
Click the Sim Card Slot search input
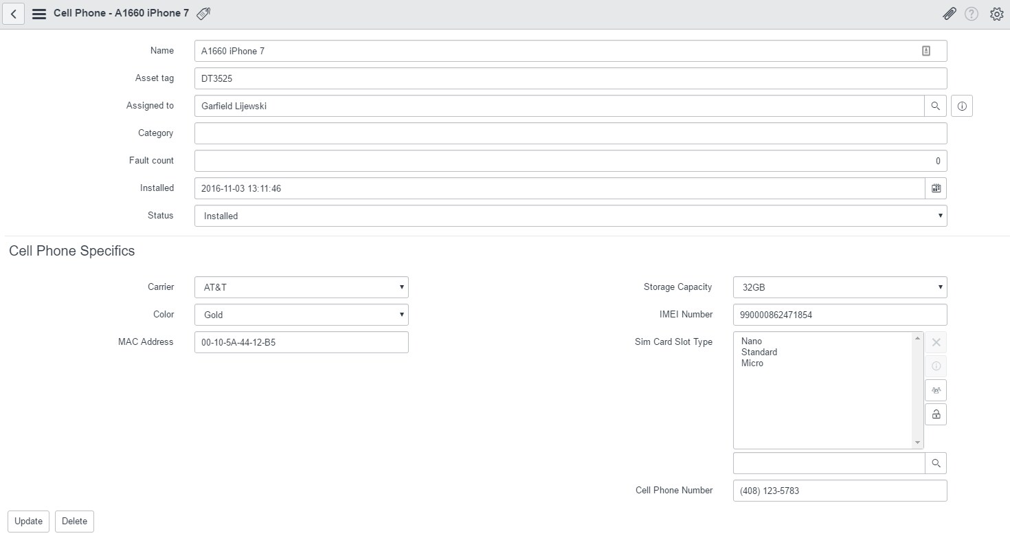[x=829, y=463]
